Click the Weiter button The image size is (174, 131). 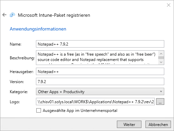[129, 124]
